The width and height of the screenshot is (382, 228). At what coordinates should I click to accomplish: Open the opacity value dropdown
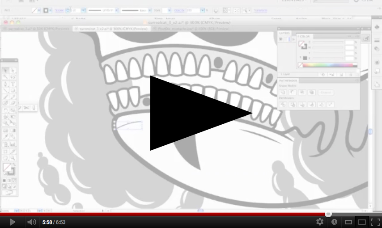202,10
